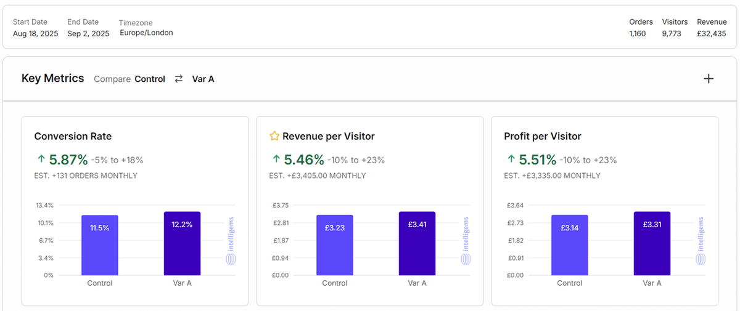Click Intelligems logo in Profit per Visitor chart
Screen dimensions: 740x311
coord(701,241)
